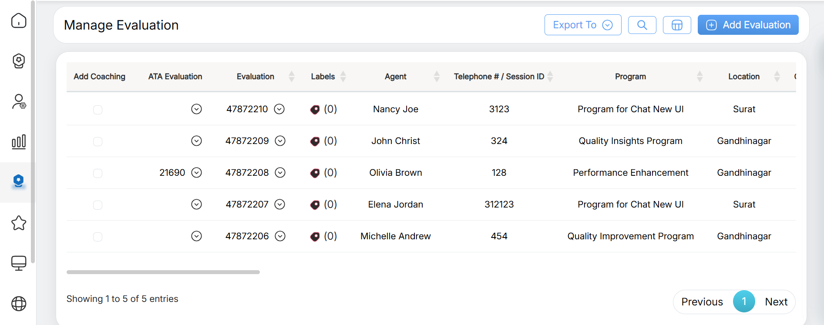
Task: Open the bar chart reports icon
Action: pyautogui.click(x=19, y=142)
